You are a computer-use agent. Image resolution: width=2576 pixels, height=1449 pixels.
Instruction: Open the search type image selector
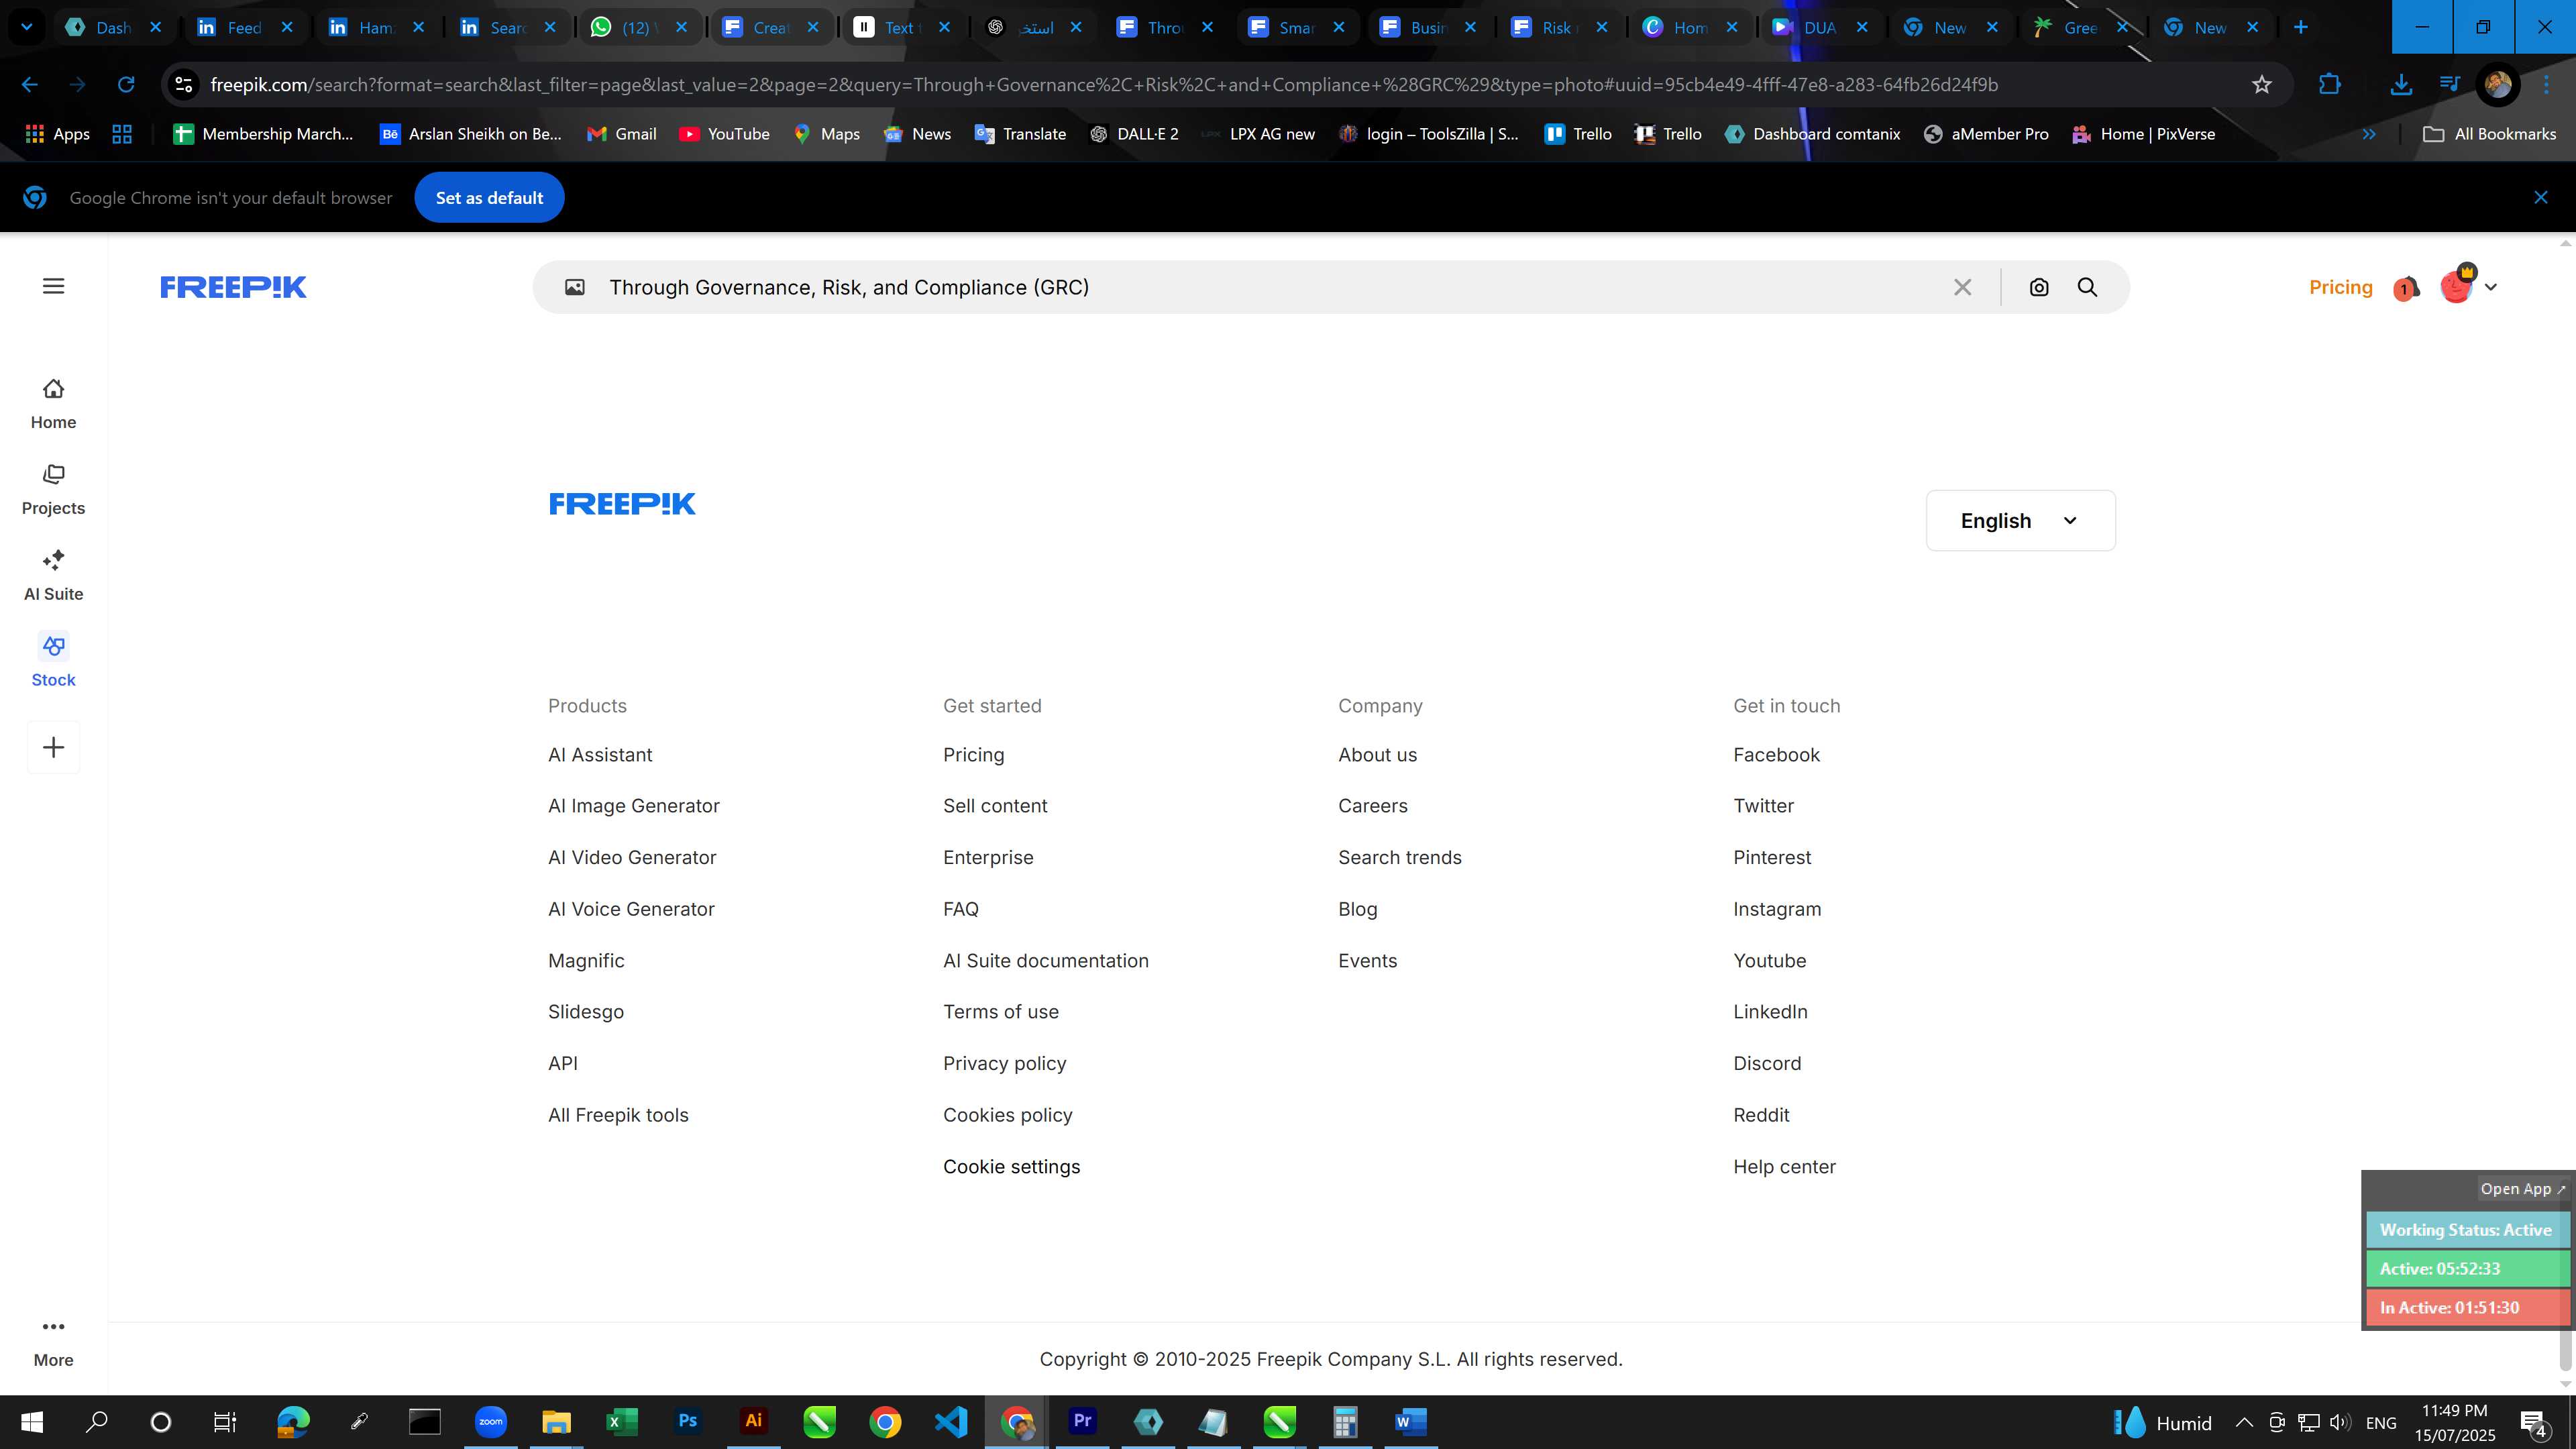(575, 287)
